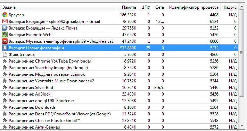This screenshot has width=247, height=131.
Task: Click the Evernote elephant icon
Action: (x=5, y=35)
